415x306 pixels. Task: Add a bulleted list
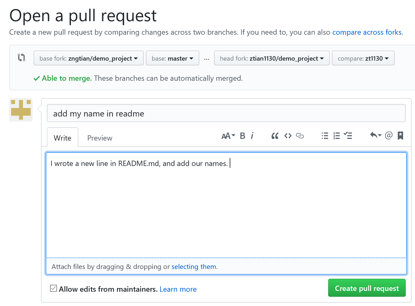pyautogui.click(x=325, y=136)
